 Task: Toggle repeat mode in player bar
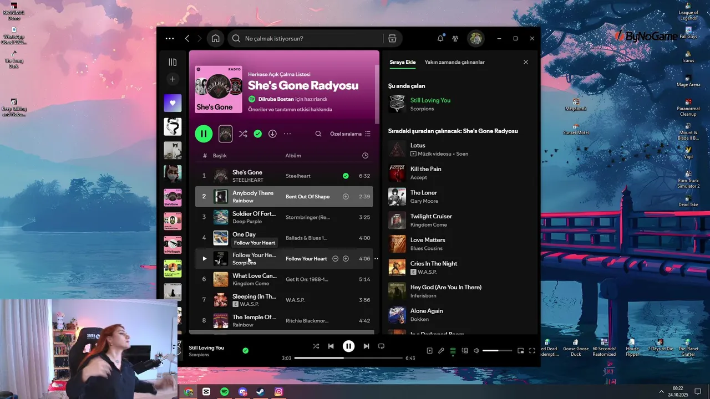381,346
